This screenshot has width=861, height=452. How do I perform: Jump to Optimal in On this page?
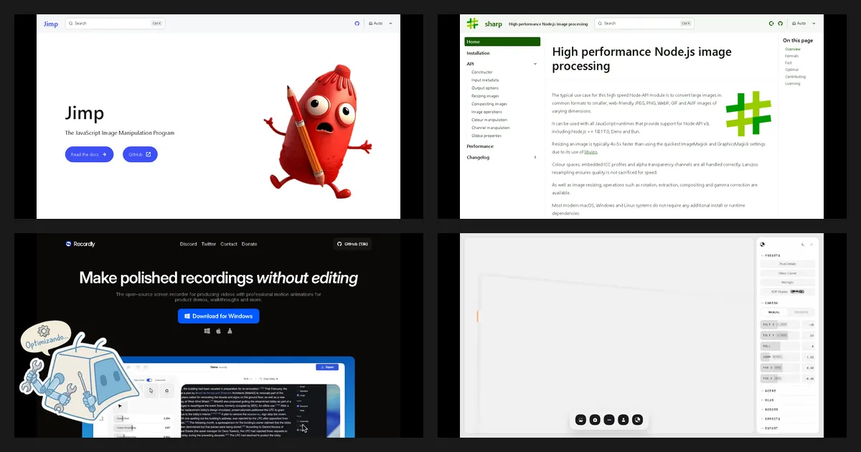click(791, 70)
